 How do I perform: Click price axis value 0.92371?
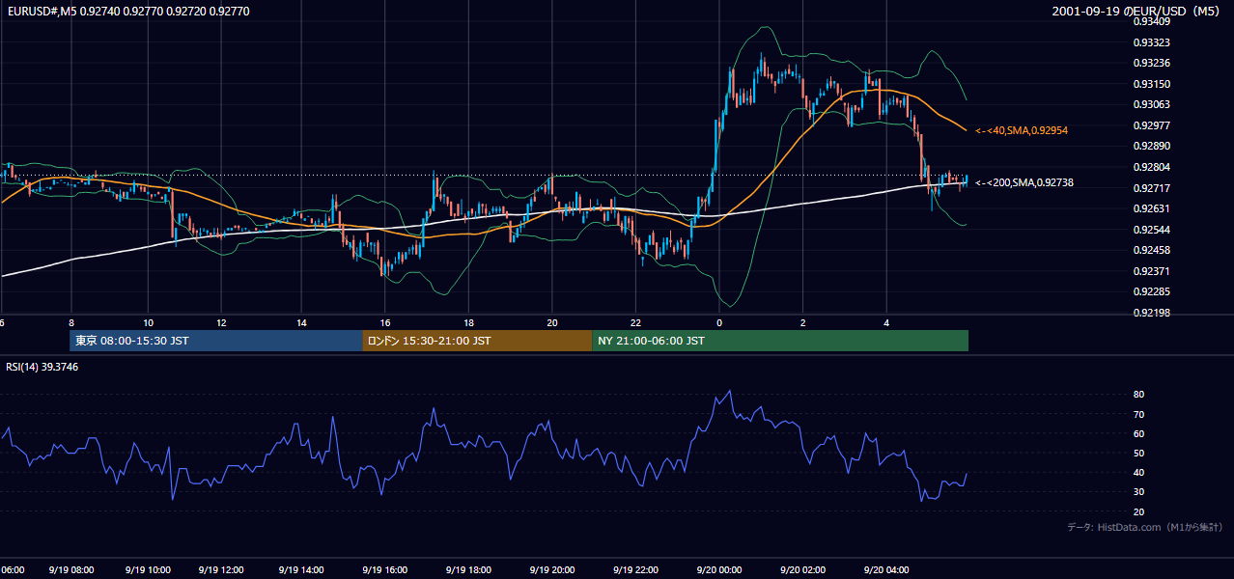click(x=1152, y=271)
